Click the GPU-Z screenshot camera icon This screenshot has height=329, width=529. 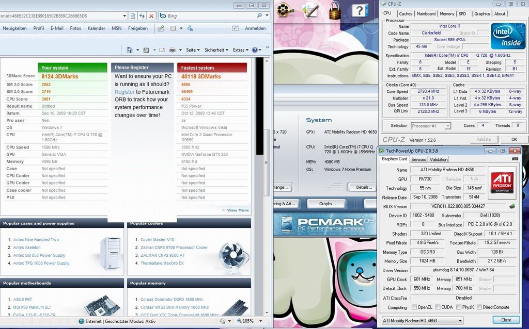515,159
